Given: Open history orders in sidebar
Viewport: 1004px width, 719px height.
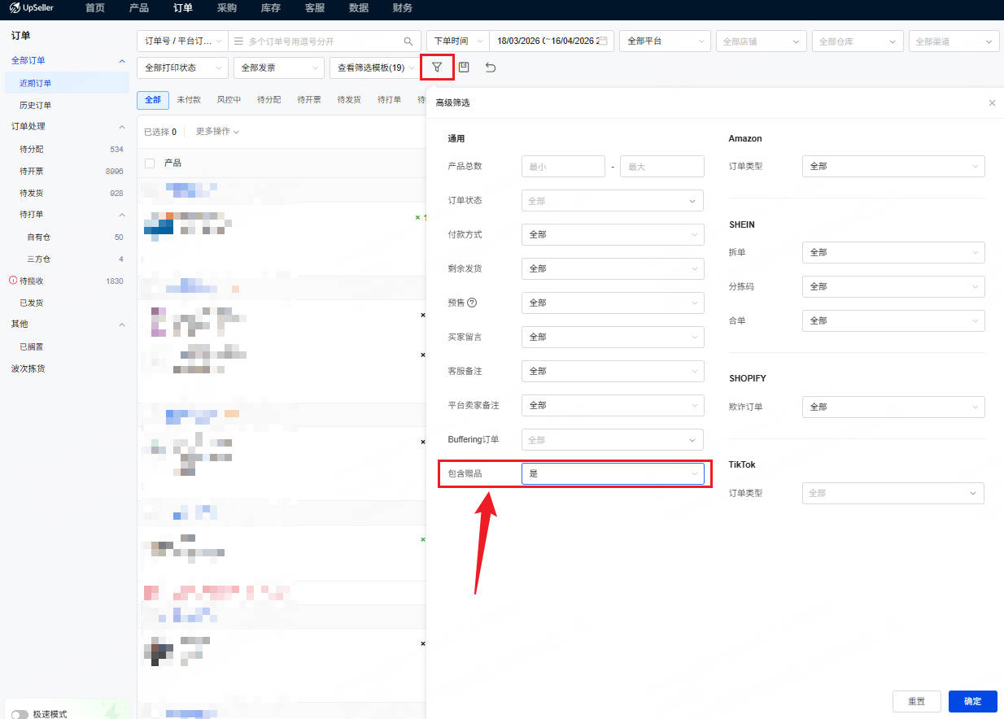Looking at the screenshot, I should pyautogui.click(x=36, y=105).
